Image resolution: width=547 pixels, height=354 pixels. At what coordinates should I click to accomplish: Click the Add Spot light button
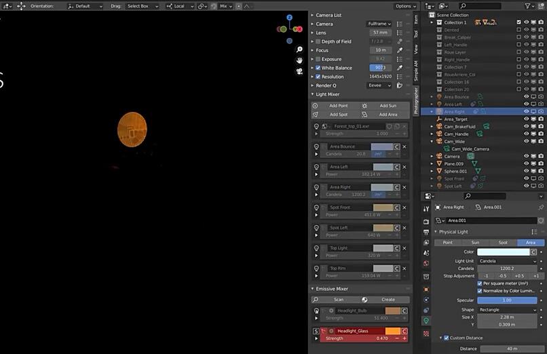point(335,115)
